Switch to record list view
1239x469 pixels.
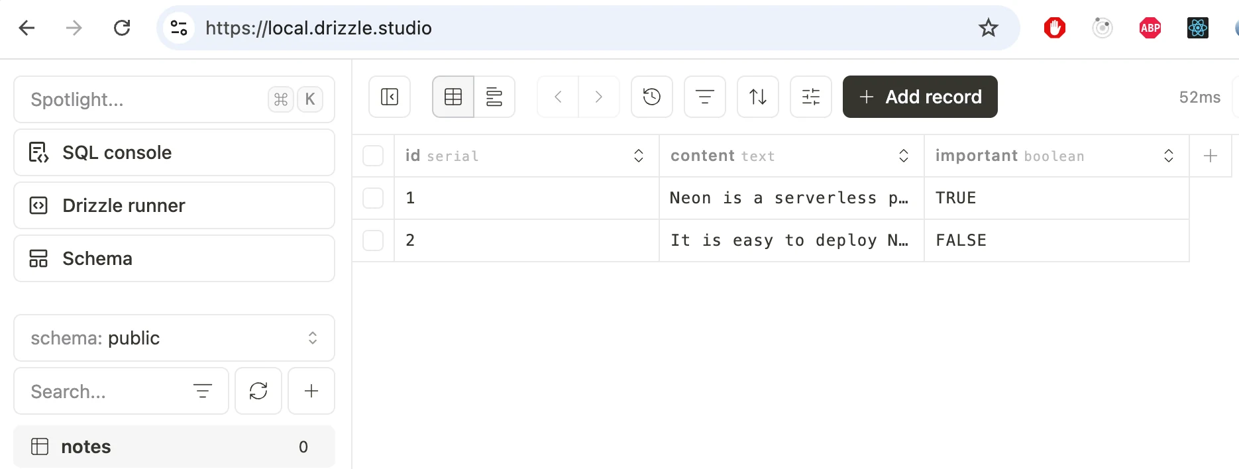(494, 97)
